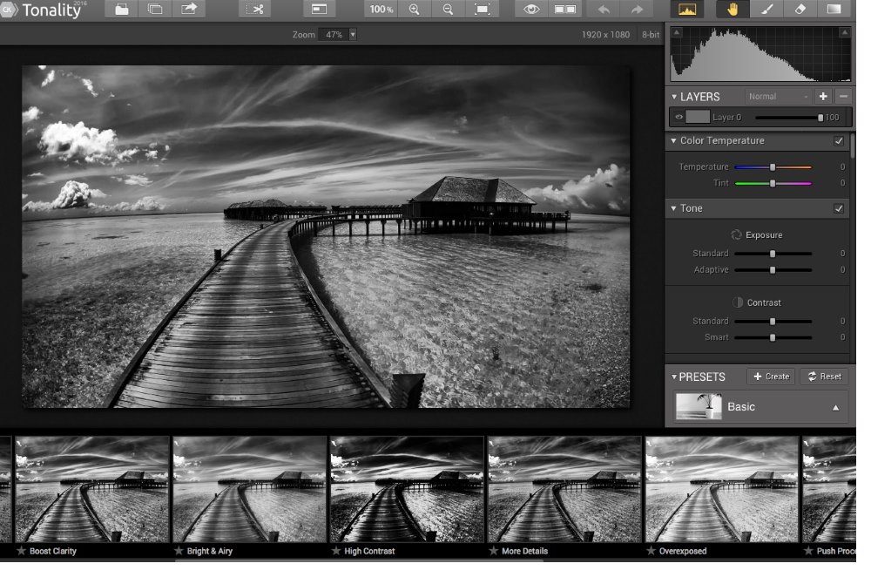The image size is (871, 577).
Task: Open an image with the folder icon
Action: [x=122, y=10]
